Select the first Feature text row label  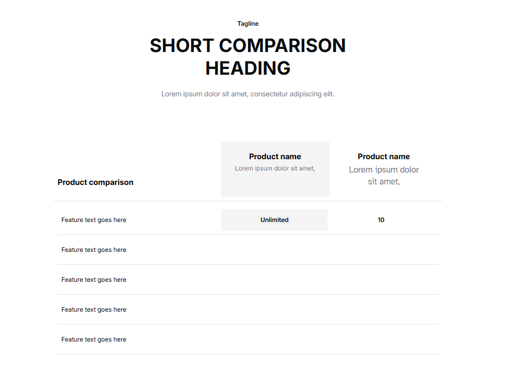point(94,220)
